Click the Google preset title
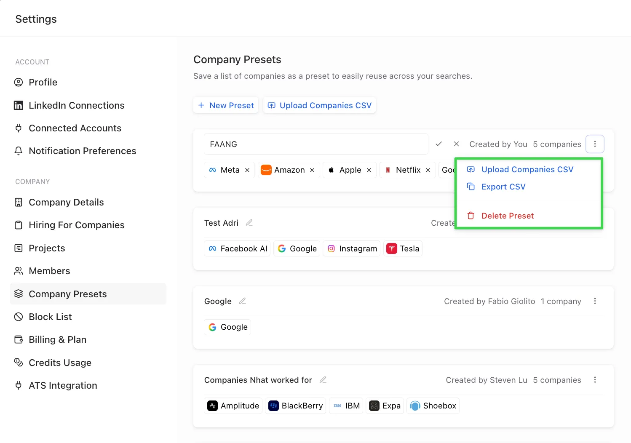Image resolution: width=631 pixels, height=443 pixels. pyautogui.click(x=218, y=301)
